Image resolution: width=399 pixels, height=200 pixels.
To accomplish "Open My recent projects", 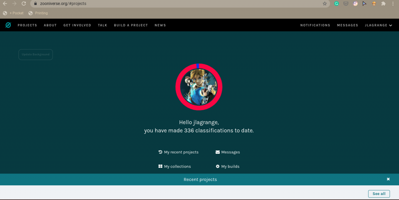I will pos(178,152).
